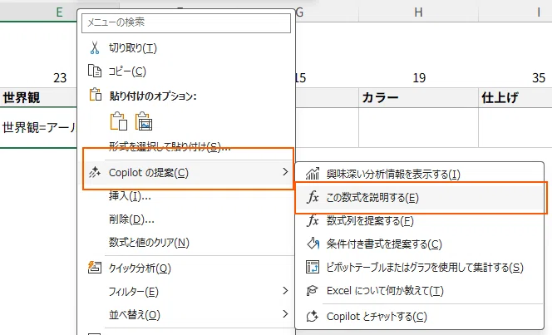Click the chart icon for analysis insights

click(x=313, y=174)
